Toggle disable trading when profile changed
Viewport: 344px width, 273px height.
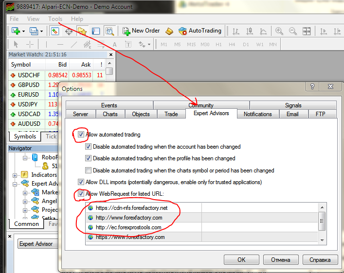[88, 158]
